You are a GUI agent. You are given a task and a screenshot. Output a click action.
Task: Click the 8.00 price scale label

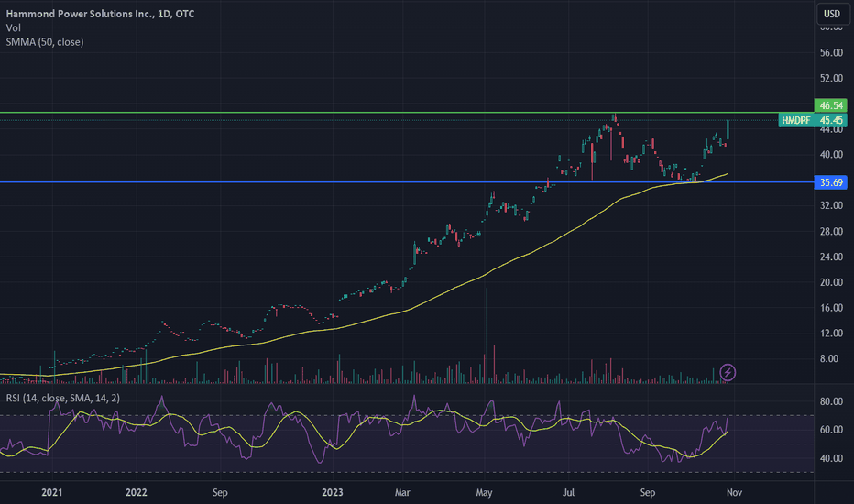(829, 358)
